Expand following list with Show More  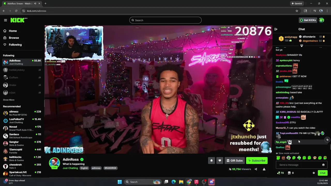click(x=9, y=100)
